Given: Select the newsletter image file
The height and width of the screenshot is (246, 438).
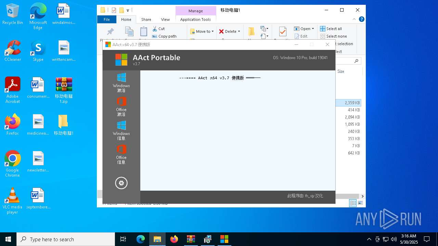Looking at the screenshot, I should [x=38, y=162].
